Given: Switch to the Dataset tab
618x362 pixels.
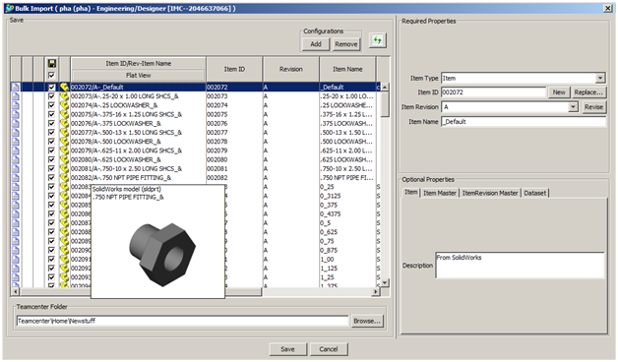Looking at the screenshot, I should click(534, 193).
